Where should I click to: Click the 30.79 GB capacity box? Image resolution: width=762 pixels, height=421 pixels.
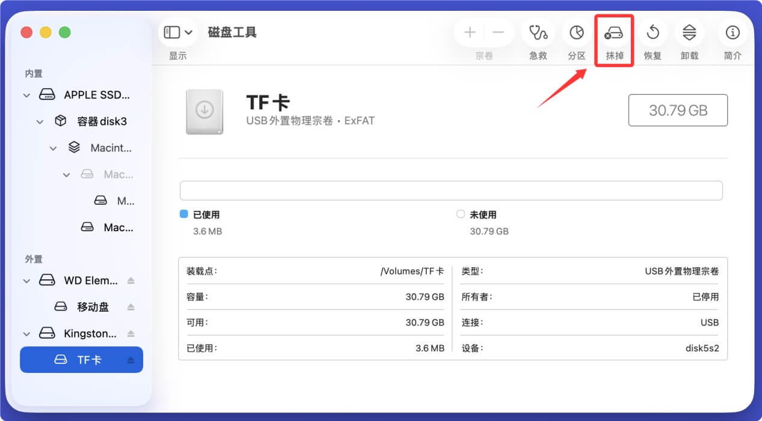click(x=678, y=110)
